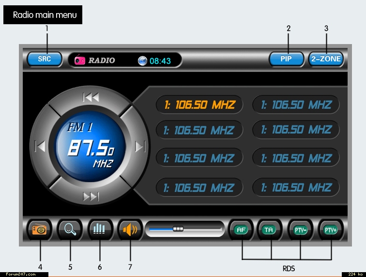Open the PIP picture-in-picture mode

click(x=287, y=59)
